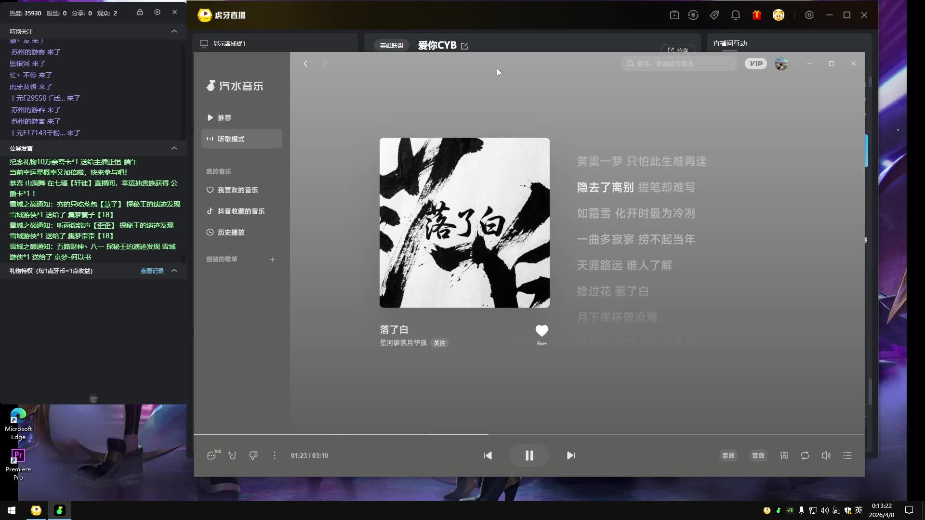Click the 关注 follow button
Image resolution: width=925 pixels, height=520 pixels.
point(439,343)
